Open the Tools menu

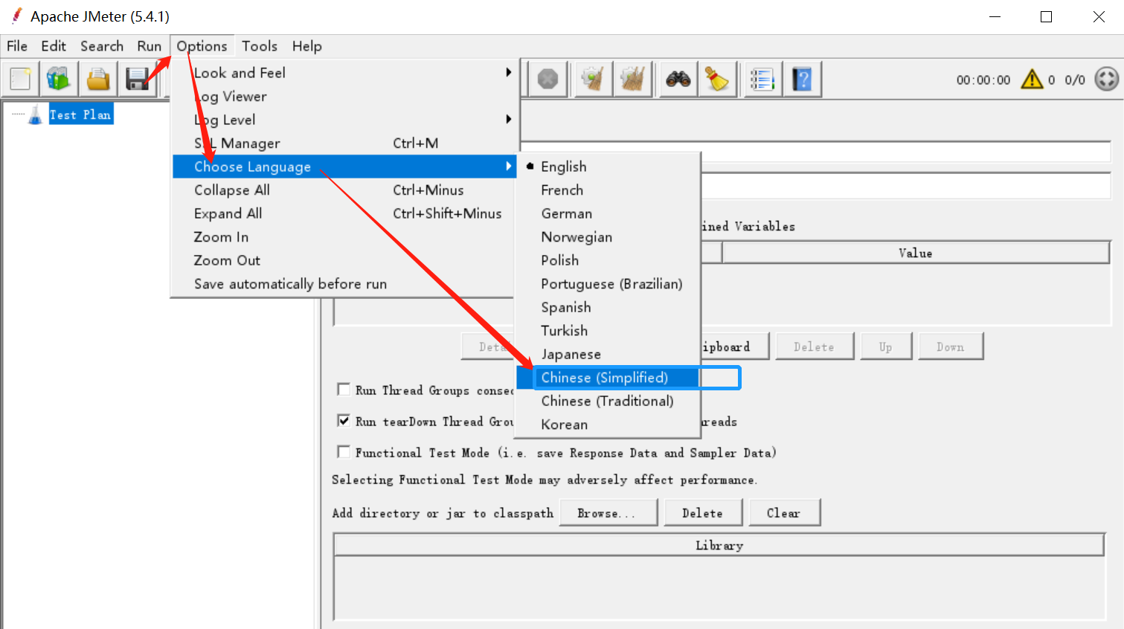(259, 46)
